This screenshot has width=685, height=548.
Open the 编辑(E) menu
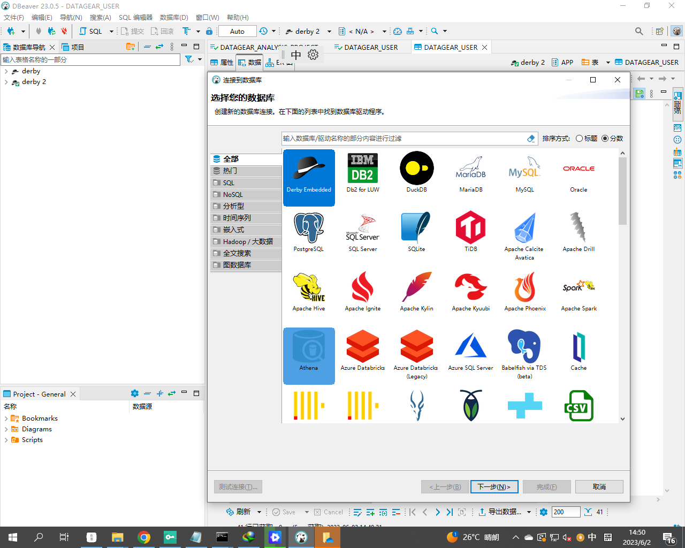point(42,18)
